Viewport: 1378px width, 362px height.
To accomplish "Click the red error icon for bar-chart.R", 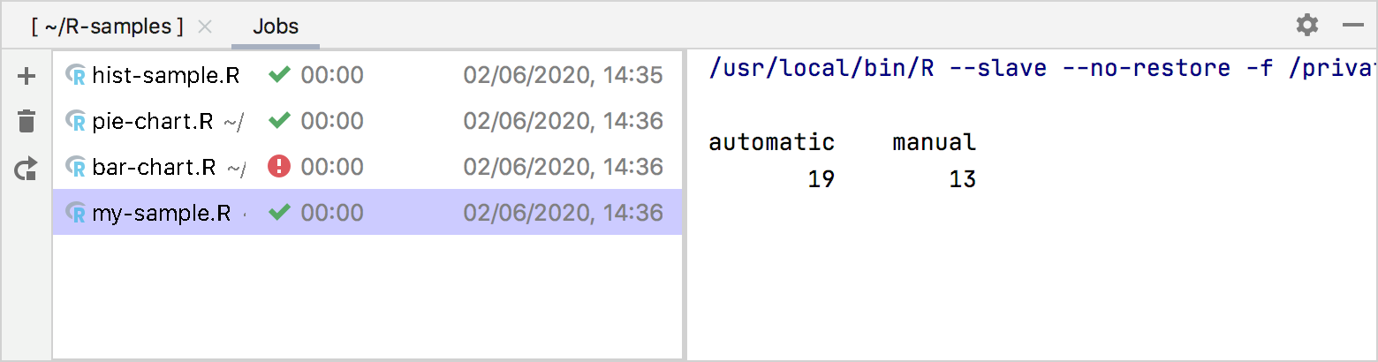I will pyautogui.click(x=279, y=167).
